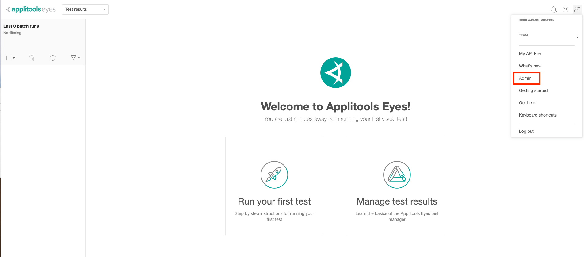The width and height of the screenshot is (584, 257).
Task: Choose Admin in the user menu
Action: (x=525, y=78)
